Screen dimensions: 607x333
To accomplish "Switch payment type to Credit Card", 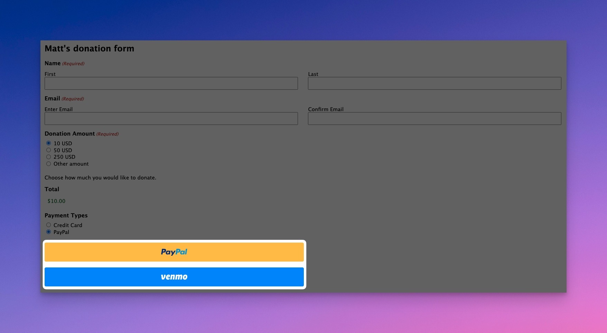I will pyautogui.click(x=48, y=225).
